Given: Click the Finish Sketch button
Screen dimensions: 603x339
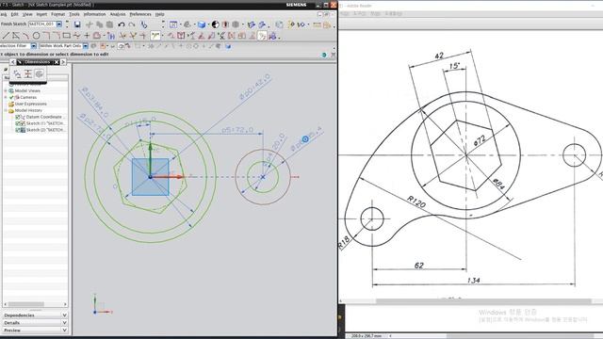Looking at the screenshot, I should tap(13, 24).
